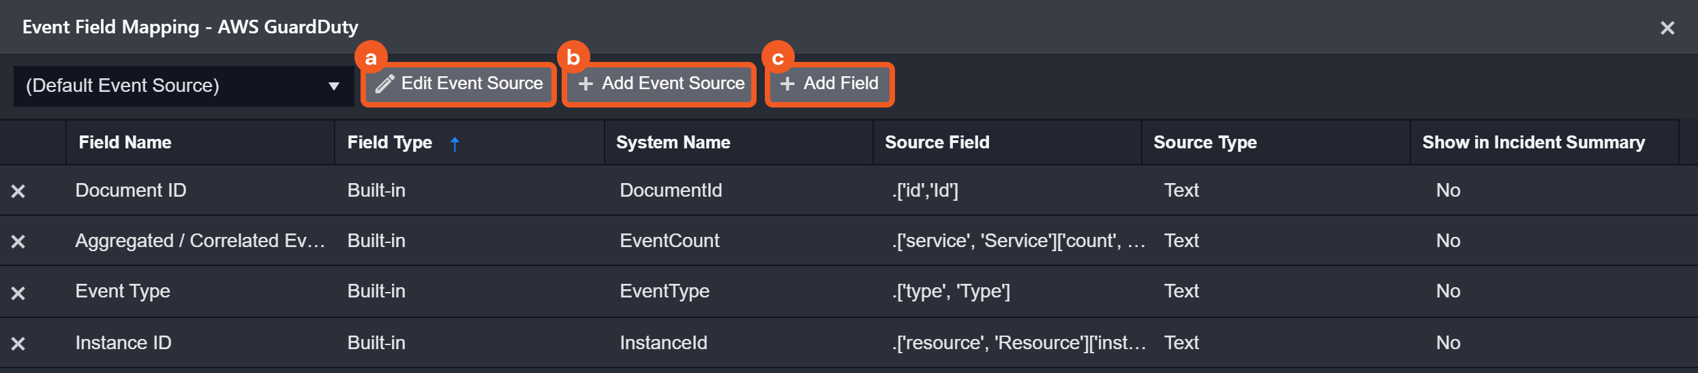Click Show in Incident Summary value for Event Type
Image resolution: width=1698 pixels, height=373 pixels.
(x=1448, y=291)
